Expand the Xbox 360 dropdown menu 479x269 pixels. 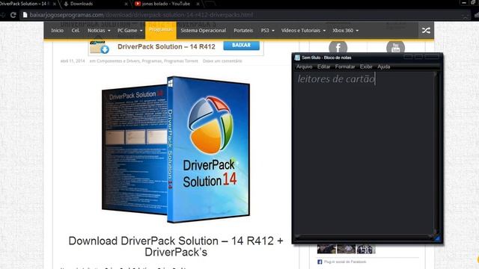(x=346, y=31)
